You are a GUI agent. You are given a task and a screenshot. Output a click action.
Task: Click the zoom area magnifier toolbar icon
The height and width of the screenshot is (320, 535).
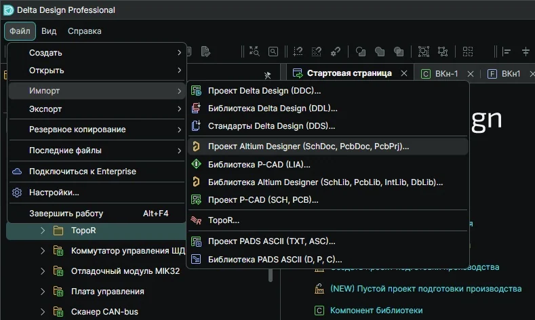click(273, 52)
